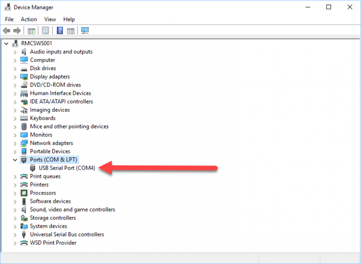Click Scan for hardware changes icon
Screen dimensions: 361x264
[85, 31]
